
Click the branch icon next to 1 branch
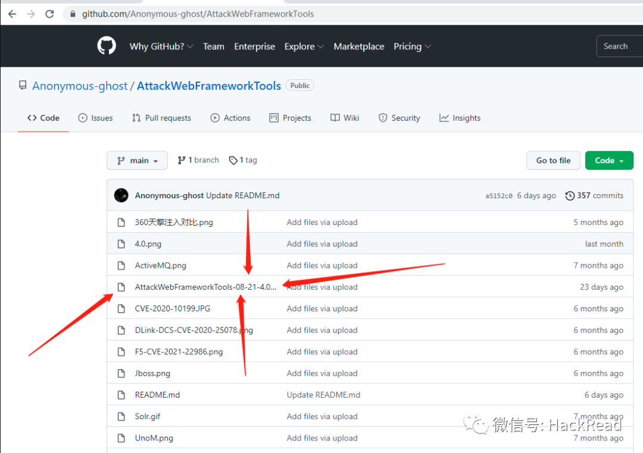(181, 160)
